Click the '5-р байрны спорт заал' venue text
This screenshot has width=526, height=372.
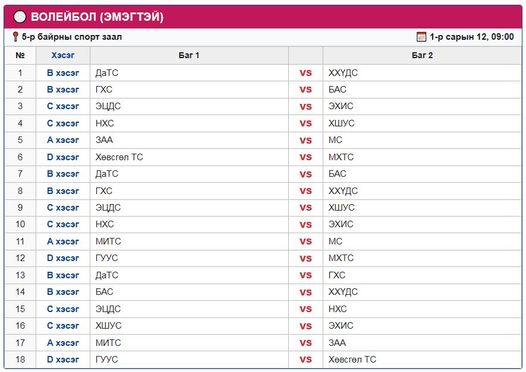click(72, 37)
